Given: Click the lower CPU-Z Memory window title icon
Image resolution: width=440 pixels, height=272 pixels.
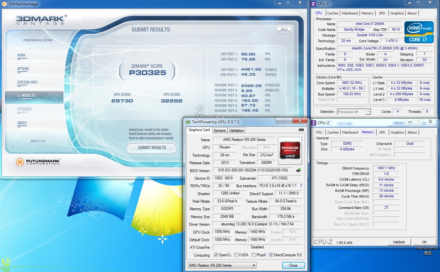Looking at the screenshot, I should point(314,123).
